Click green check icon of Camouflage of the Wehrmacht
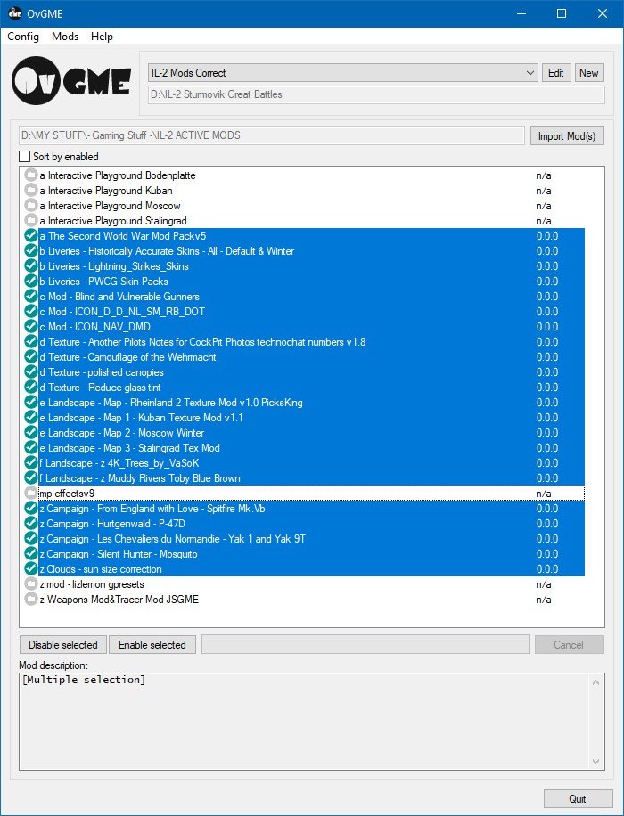 pos(30,357)
